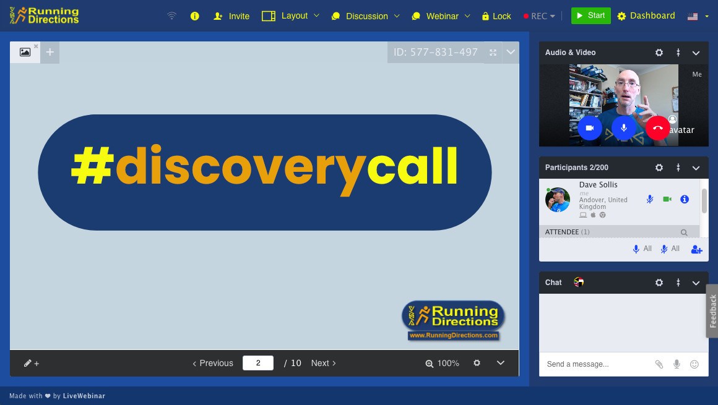
Task: Click Dave Sollis profile picture
Action: click(x=558, y=200)
